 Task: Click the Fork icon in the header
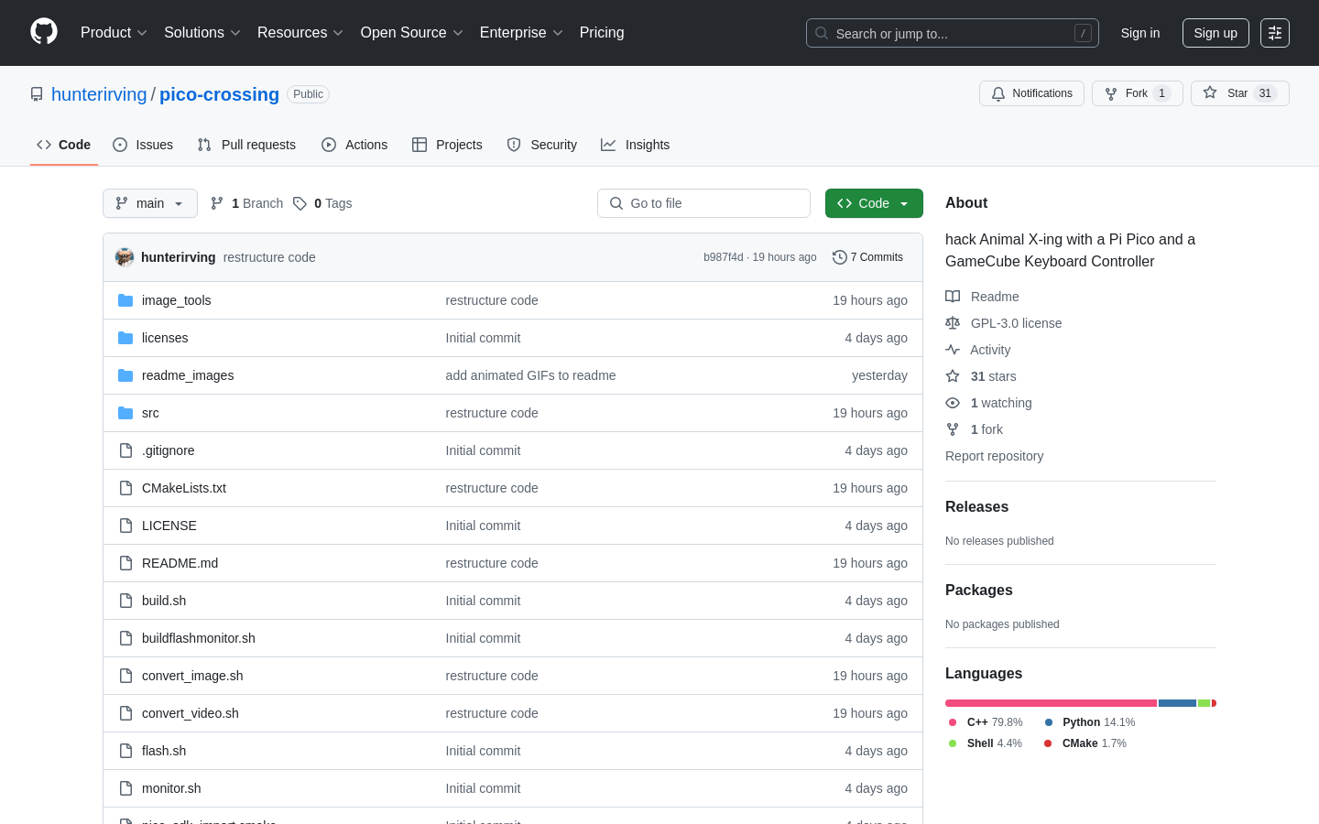click(1111, 93)
